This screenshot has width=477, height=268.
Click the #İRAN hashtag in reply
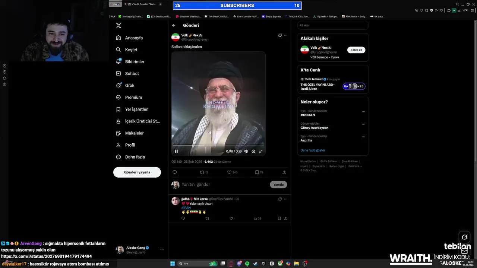click(186, 208)
